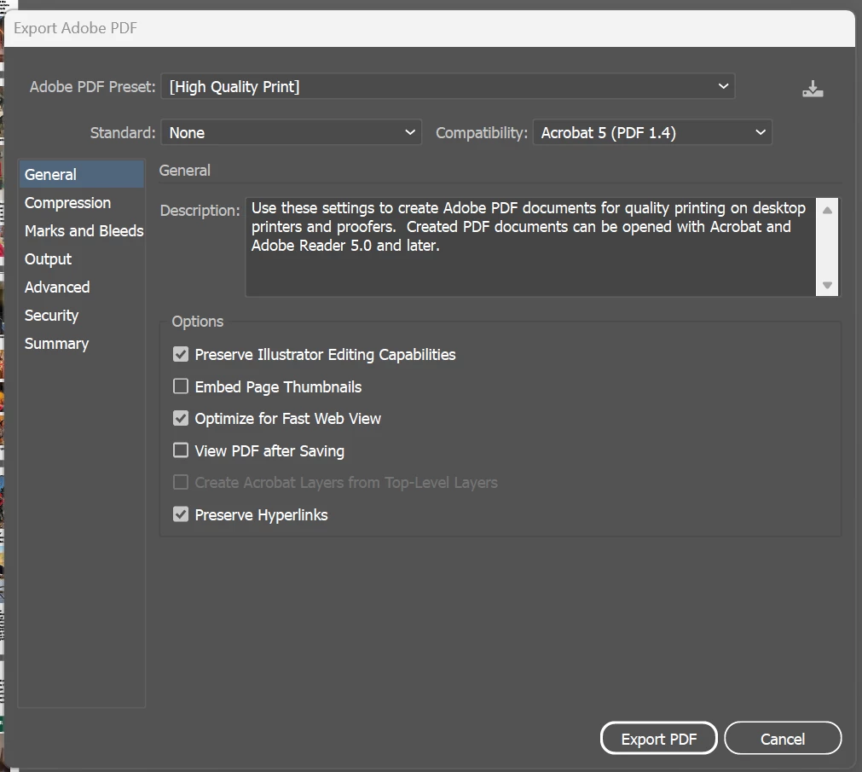Screen dimensions: 862x772
Task: Click Create Acrobat Layers from Top-Level Layers checkbox
Action: [181, 482]
